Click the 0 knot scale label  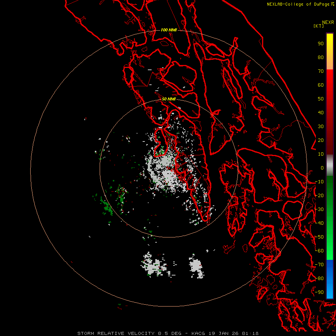[x=322, y=168]
